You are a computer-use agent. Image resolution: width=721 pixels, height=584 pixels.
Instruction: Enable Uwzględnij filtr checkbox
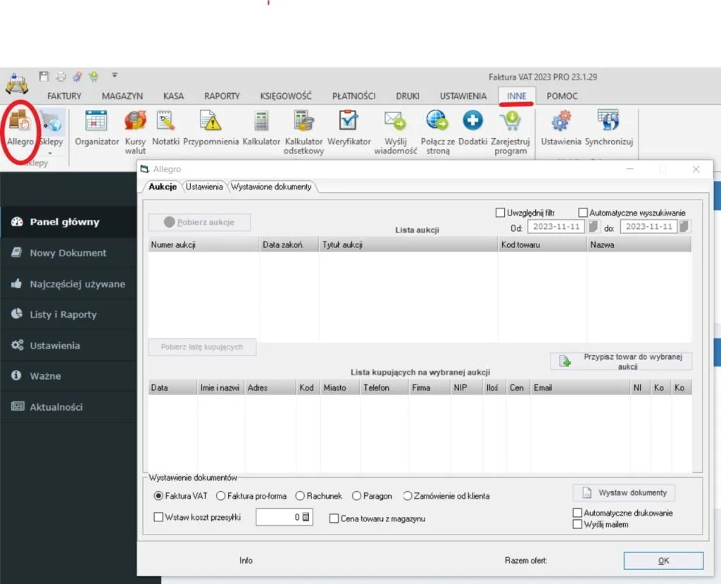coord(501,213)
